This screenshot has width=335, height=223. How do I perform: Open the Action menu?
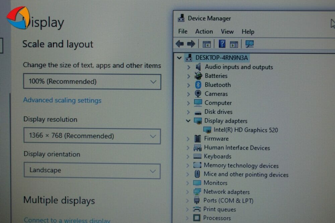[204, 31]
